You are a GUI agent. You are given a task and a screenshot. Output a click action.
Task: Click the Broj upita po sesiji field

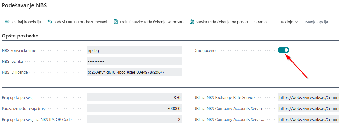[134, 97]
